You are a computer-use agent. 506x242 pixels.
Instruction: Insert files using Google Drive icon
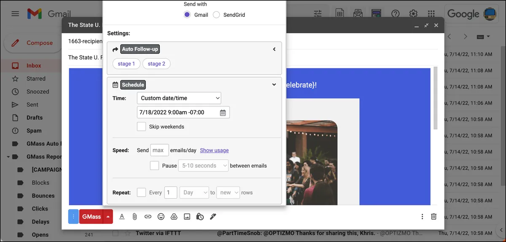pos(174,216)
